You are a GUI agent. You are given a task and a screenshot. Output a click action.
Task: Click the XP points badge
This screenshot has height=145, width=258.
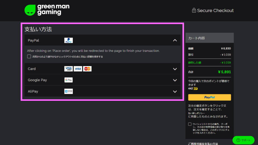point(195,88)
